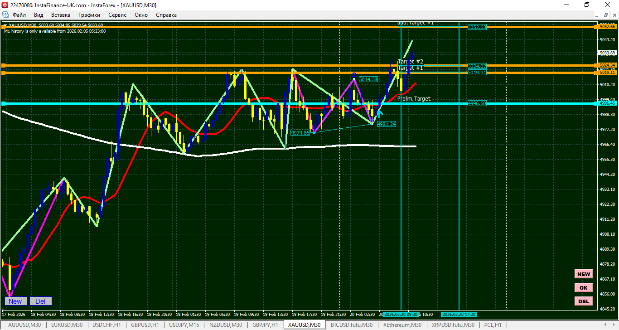This screenshot has width=619, height=330.
Task: Click the 4981.24 price label
Action: coord(386,124)
